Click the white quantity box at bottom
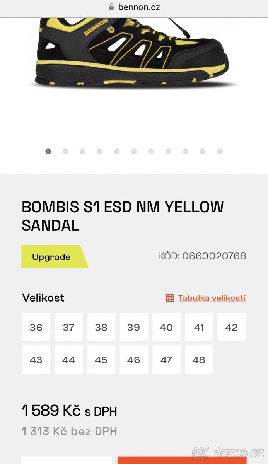268x464 pixels. [67, 460]
